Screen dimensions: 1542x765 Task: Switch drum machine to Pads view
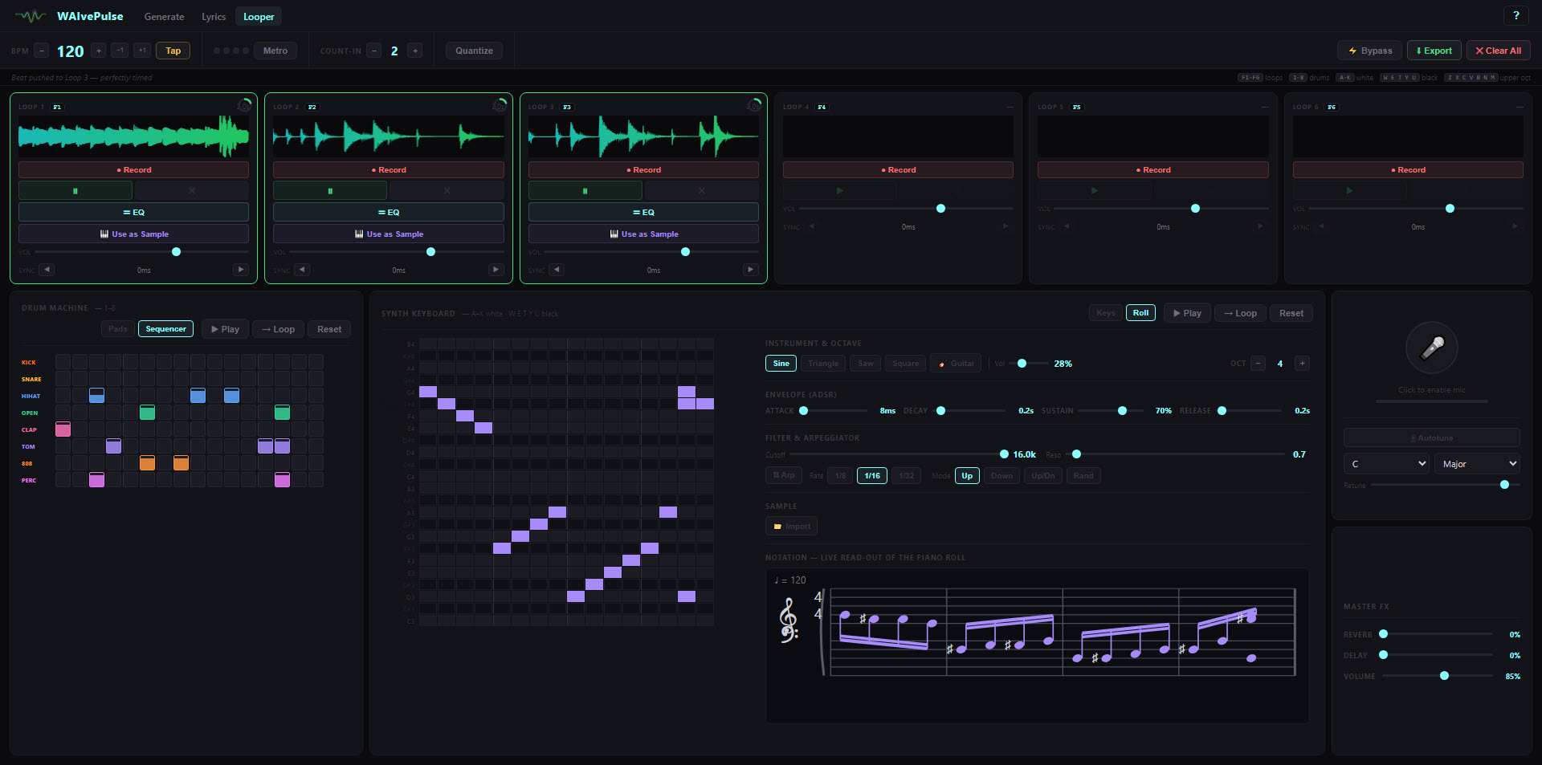click(x=118, y=329)
